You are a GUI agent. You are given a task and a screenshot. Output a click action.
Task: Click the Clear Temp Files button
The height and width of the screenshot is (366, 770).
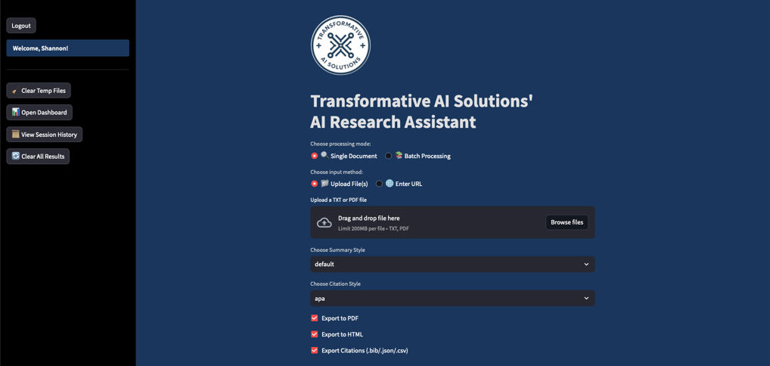39,91
